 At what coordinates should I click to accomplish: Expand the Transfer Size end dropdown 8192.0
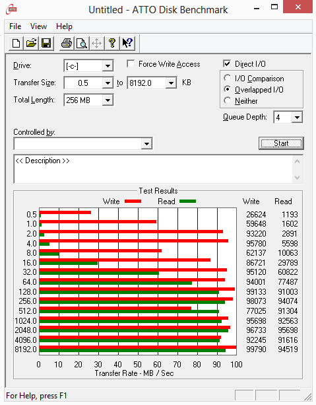(171, 83)
